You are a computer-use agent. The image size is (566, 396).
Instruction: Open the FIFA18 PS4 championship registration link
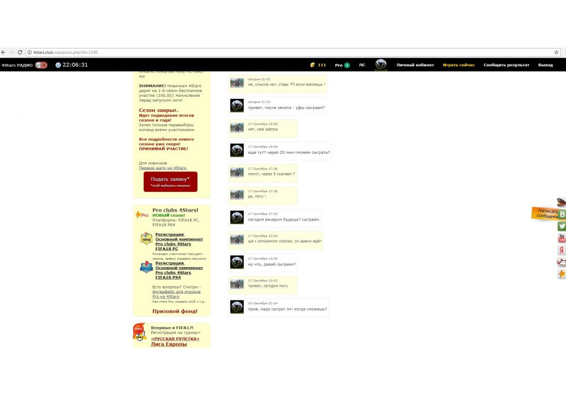[179, 270]
